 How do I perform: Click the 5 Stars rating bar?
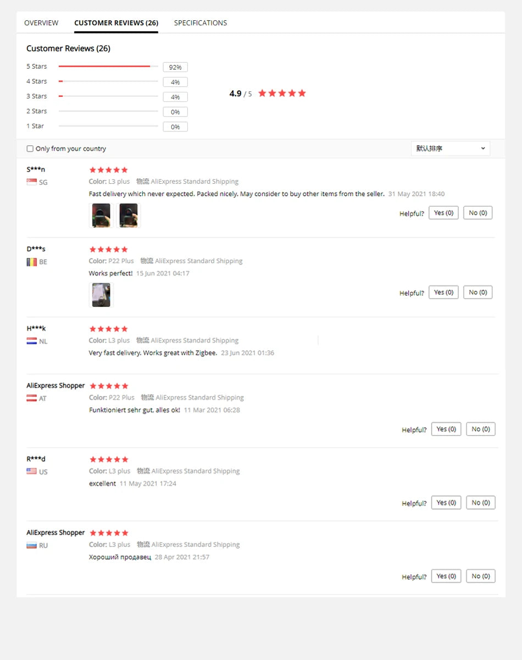pyautogui.click(x=108, y=67)
